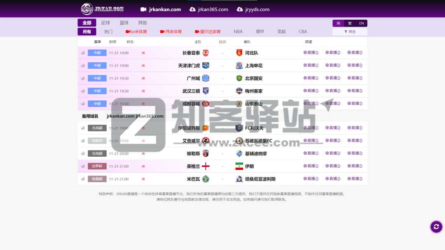Open the 筛选 filter dropdown
Viewport: 445px width, 250px height.
(x=349, y=31)
